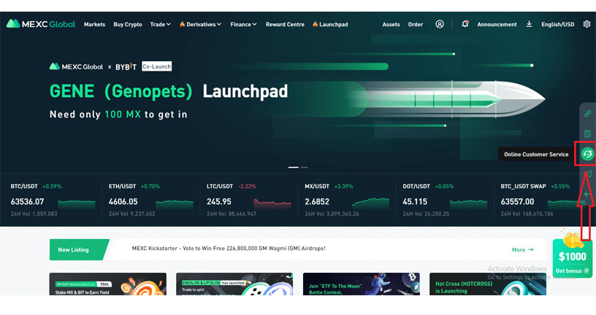Open the Launchpad menu item
Image resolution: width=596 pixels, height=315 pixels.
coord(330,24)
